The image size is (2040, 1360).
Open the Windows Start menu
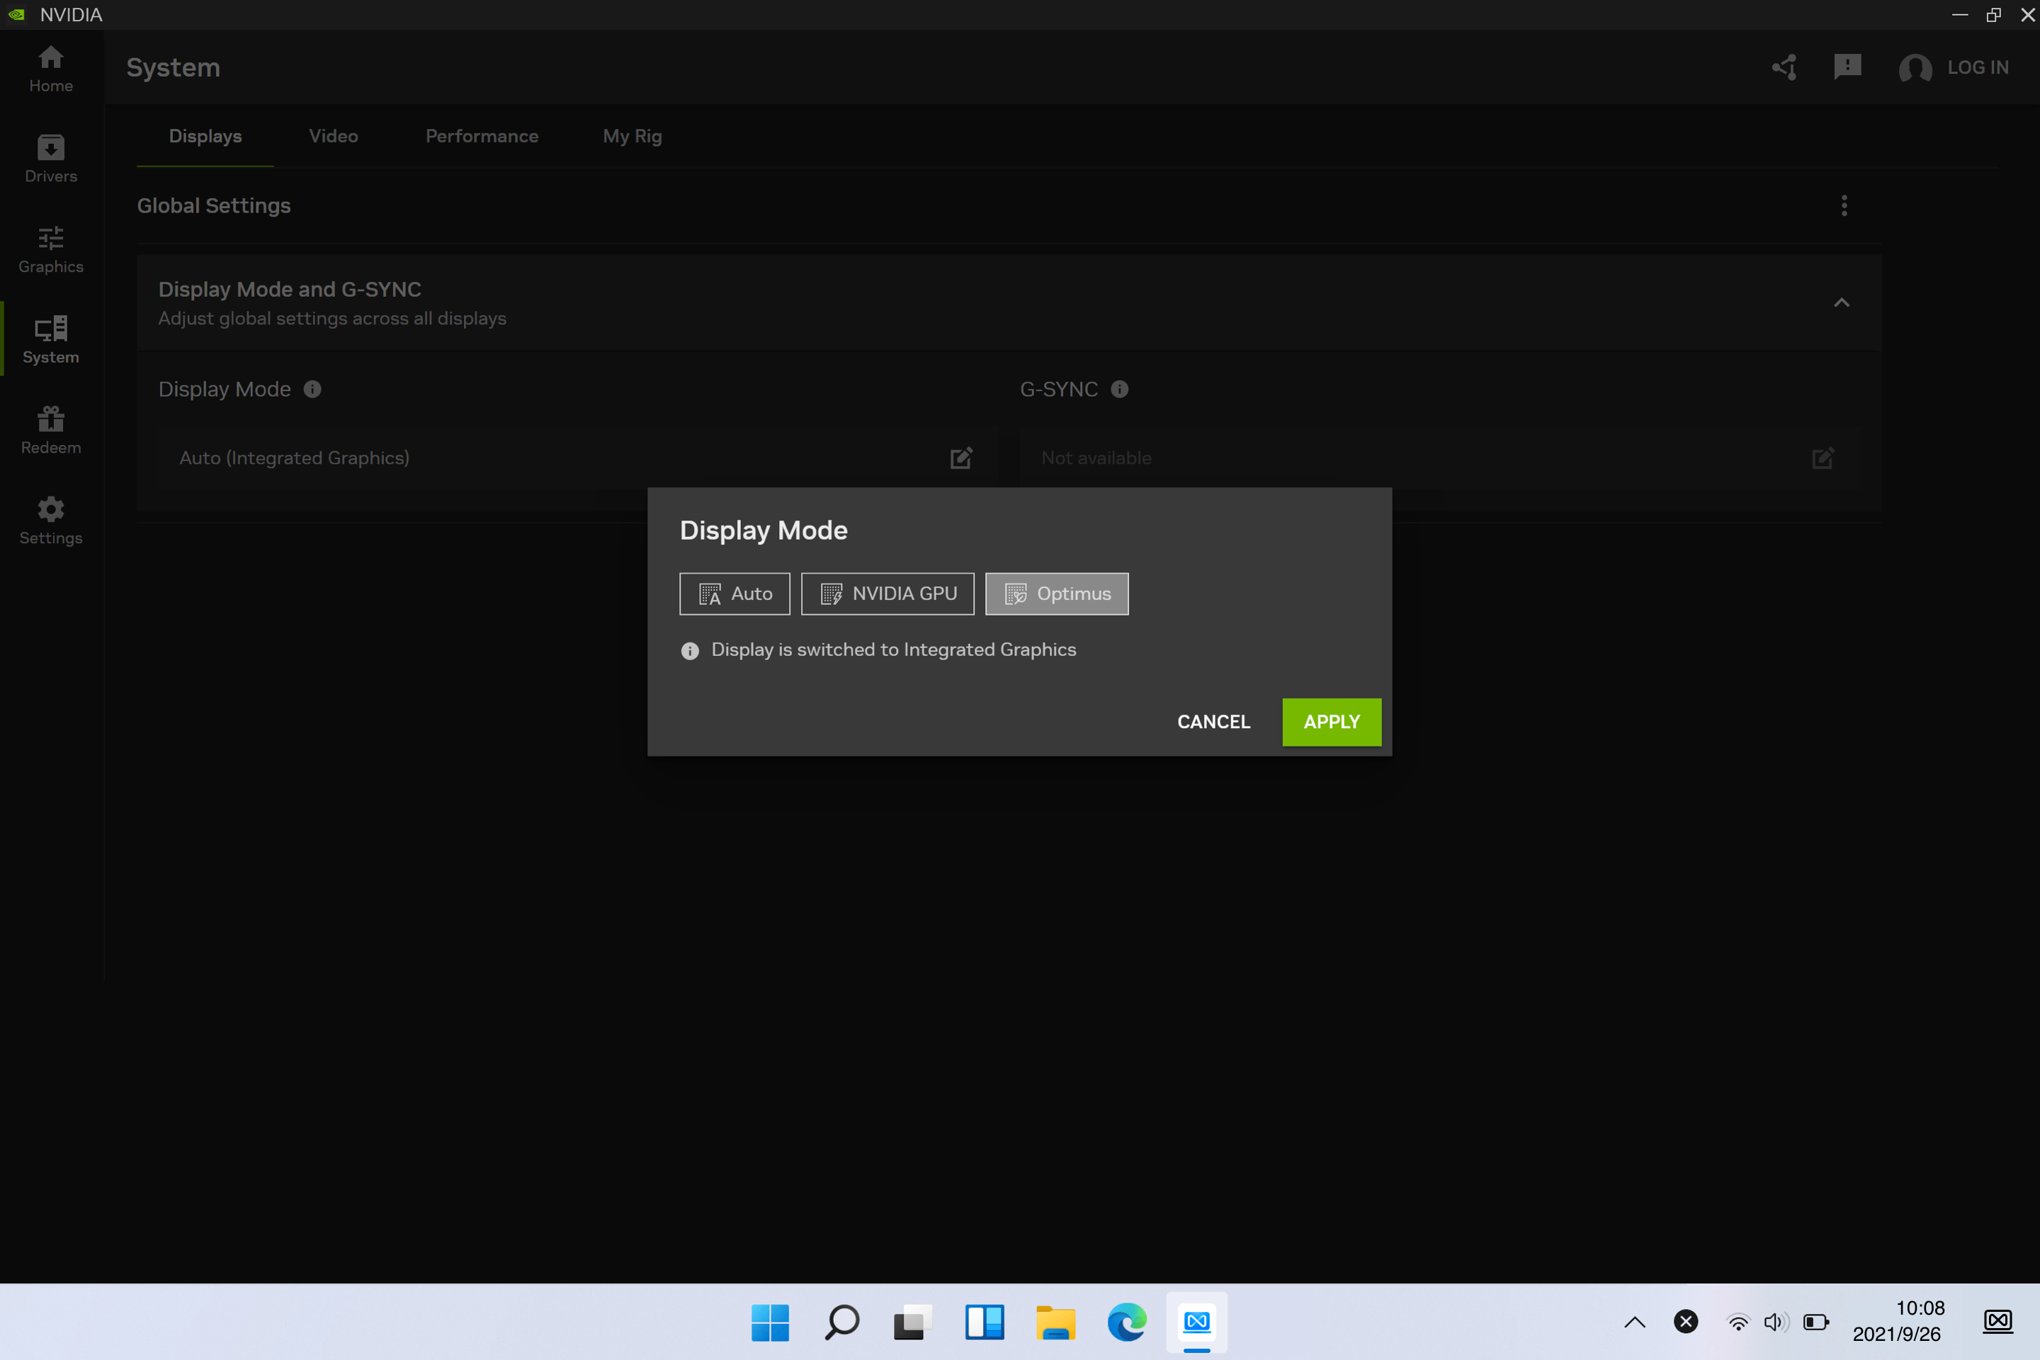click(770, 1322)
